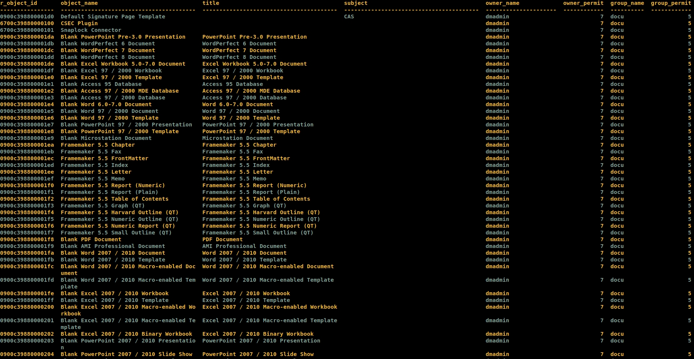
Task: Select title Excel 97 / 2000 Workbook
Action: coord(243,71)
